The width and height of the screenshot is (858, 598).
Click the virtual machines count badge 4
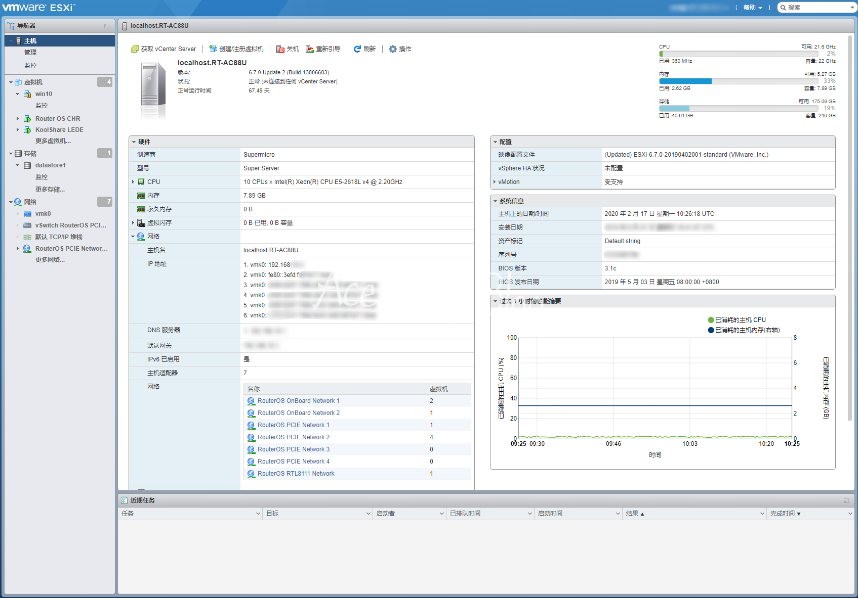point(105,82)
